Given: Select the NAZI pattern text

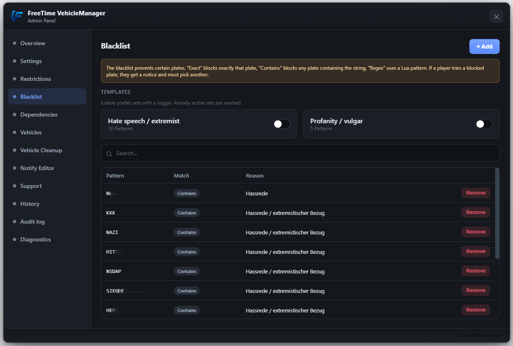Looking at the screenshot, I should tap(112, 232).
